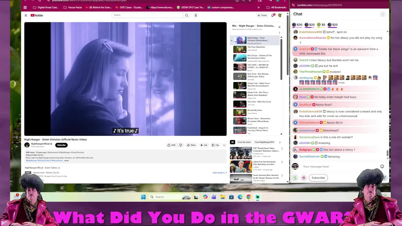The width and height of the screenshot is (402, 226).
Task: Focus the YouTube search box
Action: [x=147, y=15]
